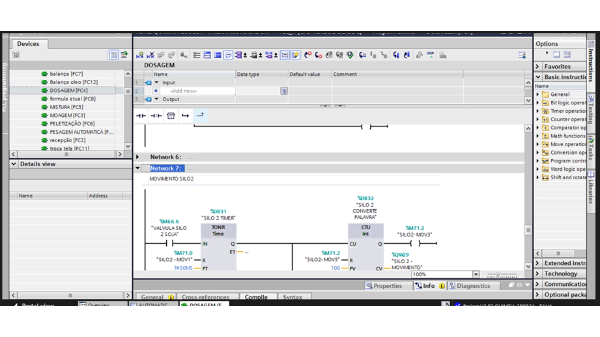Adjust the zoom slider near 100%
Screen dimensions: 600x337
pos(498,275)
